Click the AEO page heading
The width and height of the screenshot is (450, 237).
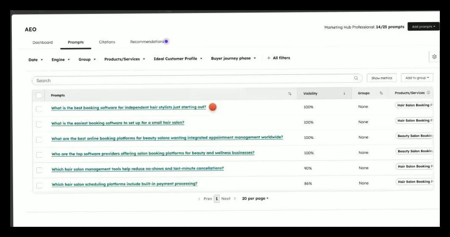coord(31,29)
